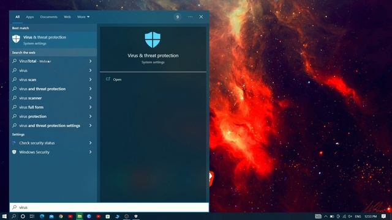Switch to the Apps search filter tab

coord(30,17)
